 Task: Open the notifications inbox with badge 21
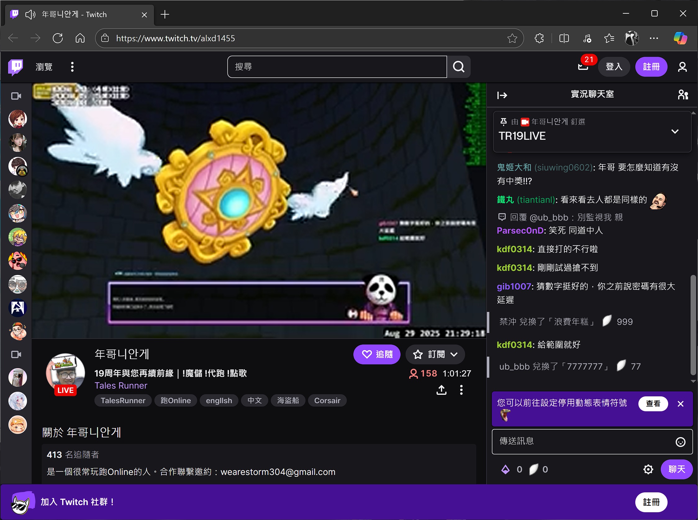tap(583, 67)
